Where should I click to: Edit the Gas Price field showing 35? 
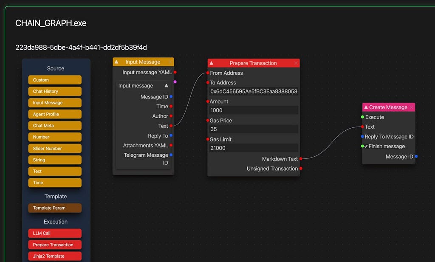pos(254,129)
